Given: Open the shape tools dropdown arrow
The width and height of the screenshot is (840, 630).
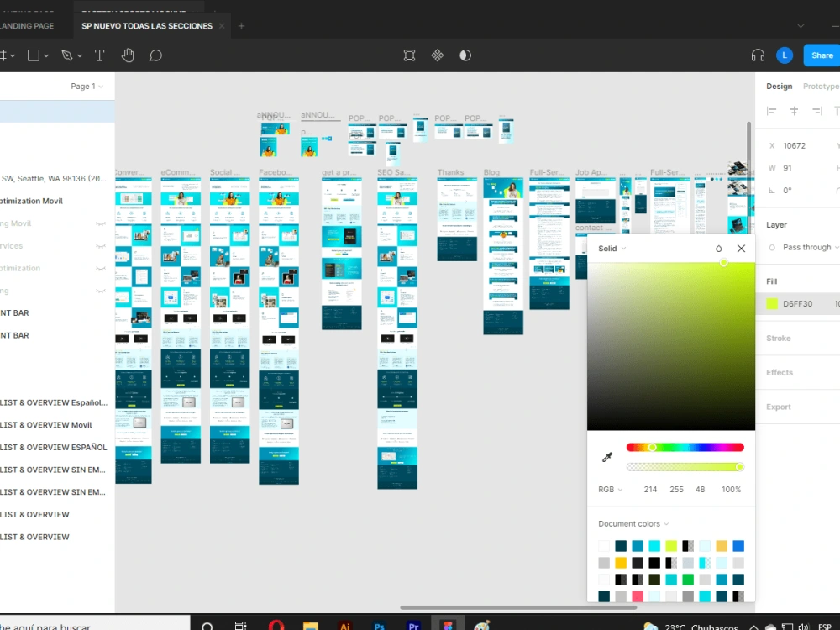Looking at the screenshot, I should tap(46, 55).
